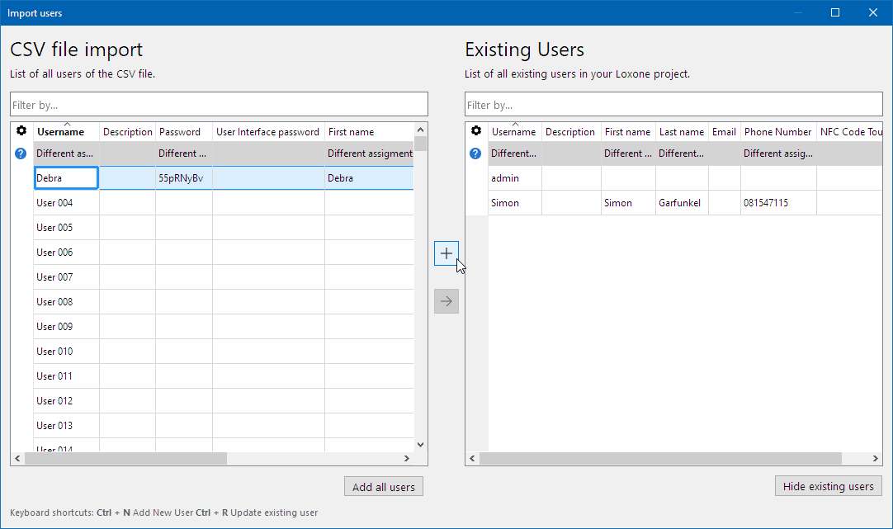Screen dimensions: 893x529
Task: Click the arrow button to update existing user
Action: [x=446, y=301]
